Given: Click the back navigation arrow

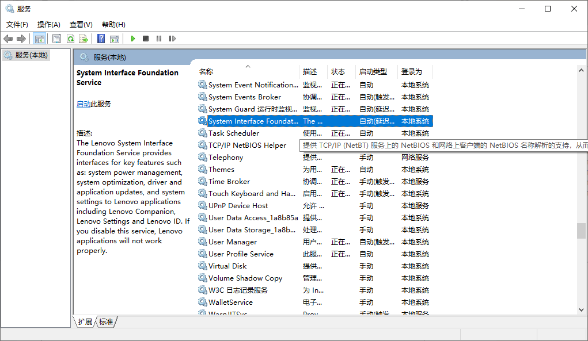Looking at the screenshot, I should pyautogui.click(x=7, y=39).
